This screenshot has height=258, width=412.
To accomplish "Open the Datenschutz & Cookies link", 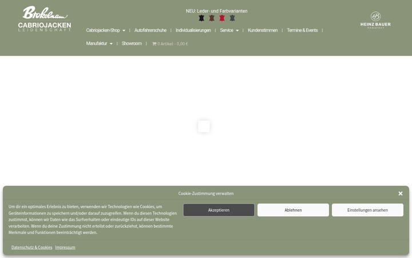I will (x=32, y=248).
